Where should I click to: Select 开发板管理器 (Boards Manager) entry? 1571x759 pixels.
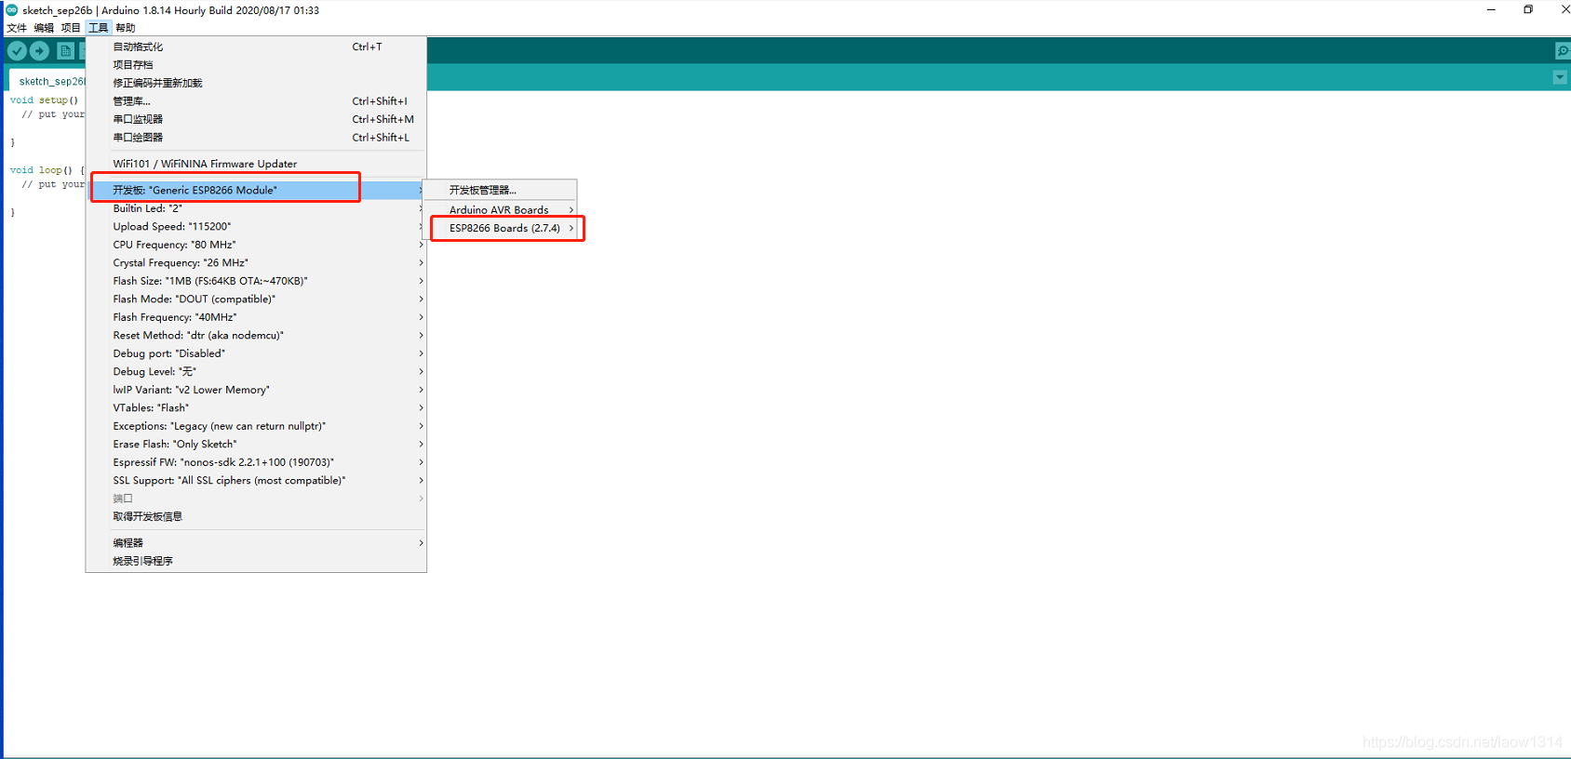[x=483, y=191]
